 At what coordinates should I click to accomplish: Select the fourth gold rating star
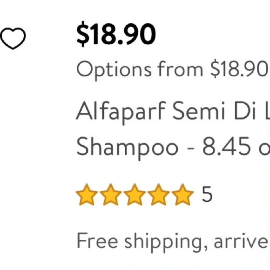pyautogui.click(x=158, y=195)
